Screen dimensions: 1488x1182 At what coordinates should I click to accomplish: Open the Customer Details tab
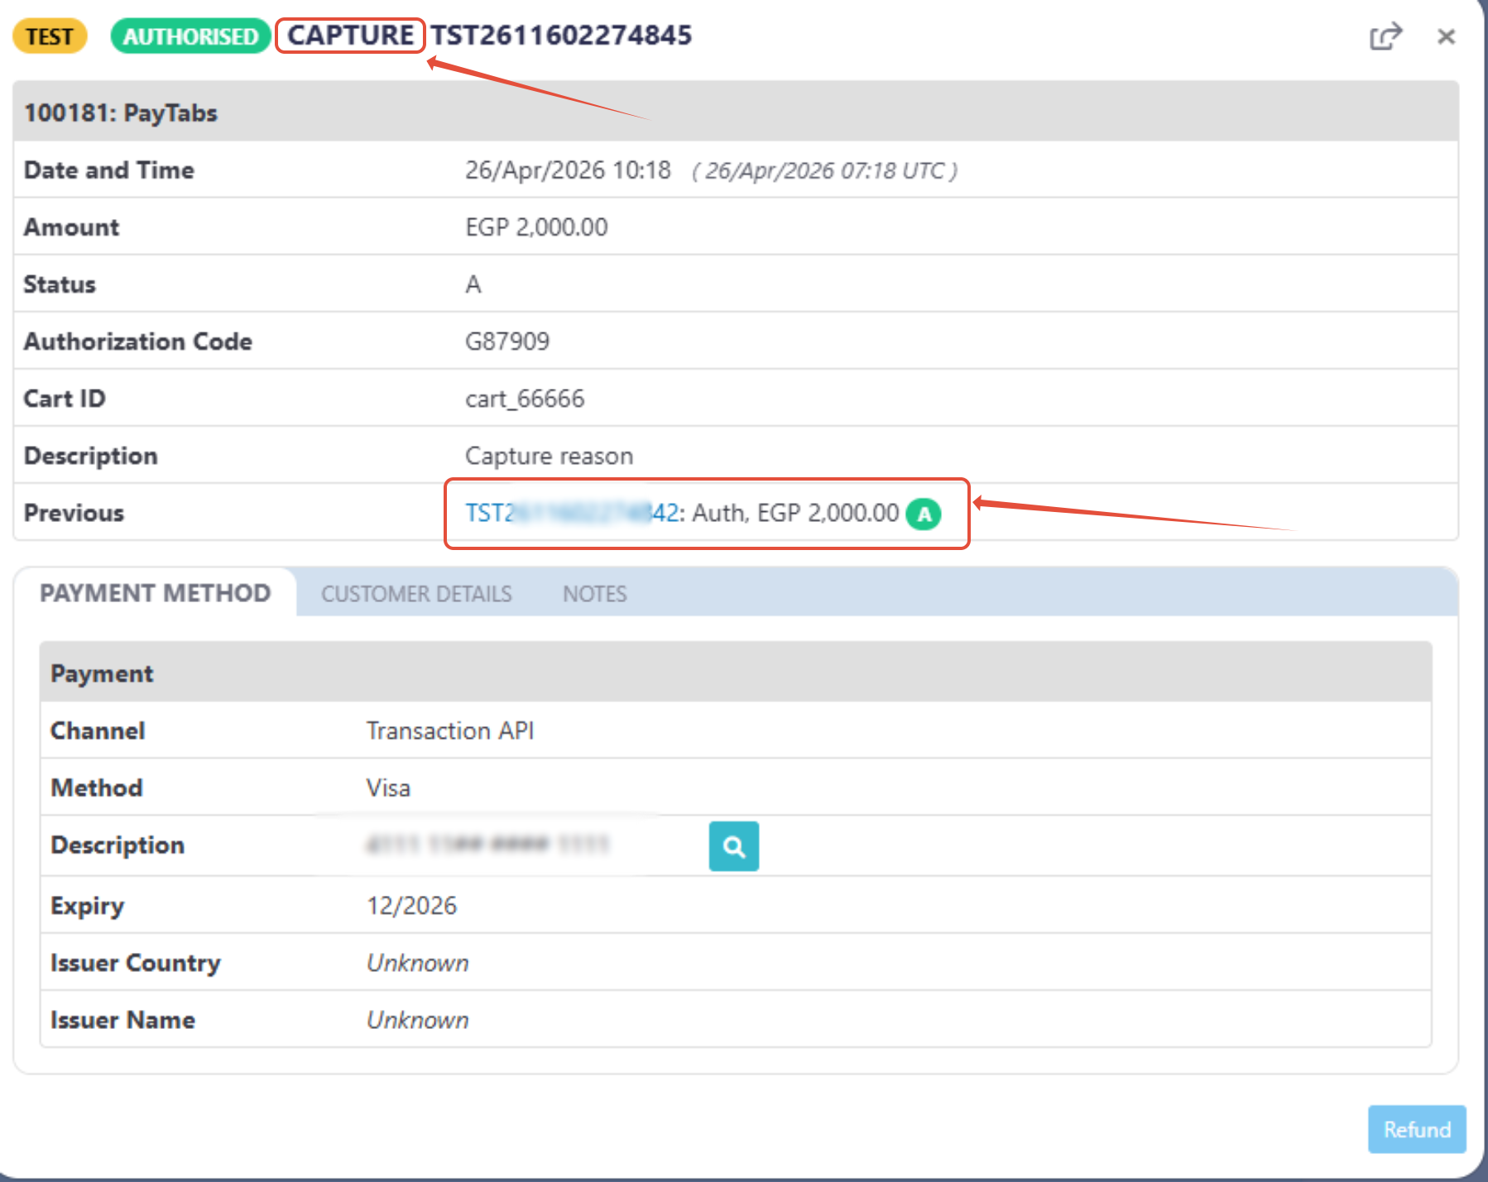click(416, 594)
